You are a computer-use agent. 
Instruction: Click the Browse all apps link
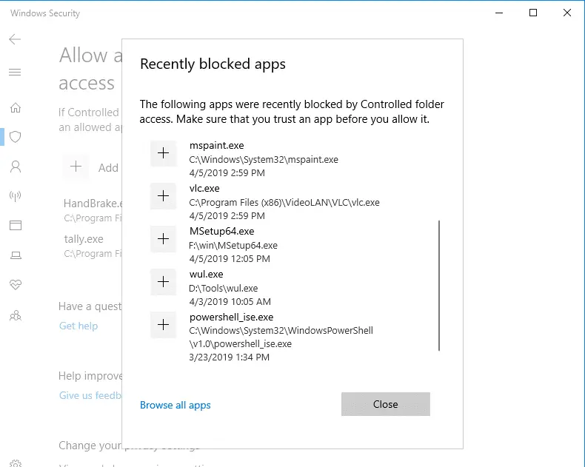tap(175, 405)
